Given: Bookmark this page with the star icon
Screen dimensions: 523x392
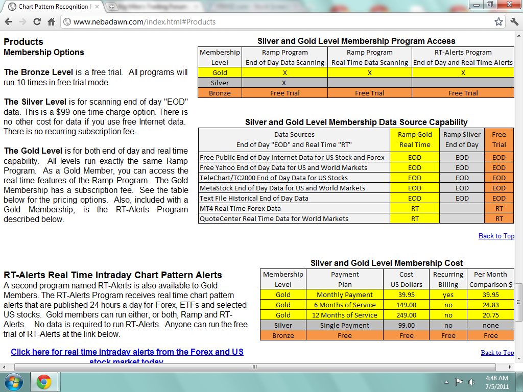Looking at the screenshot, I should coord(498,22).
